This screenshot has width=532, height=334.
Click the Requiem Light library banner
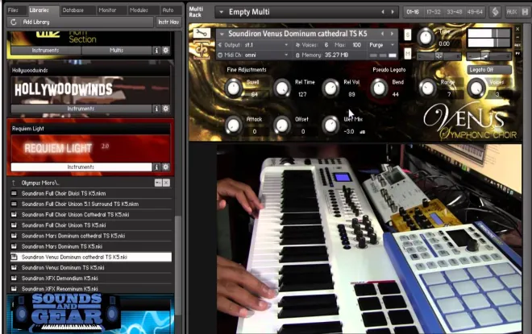(x=90, y=148)
